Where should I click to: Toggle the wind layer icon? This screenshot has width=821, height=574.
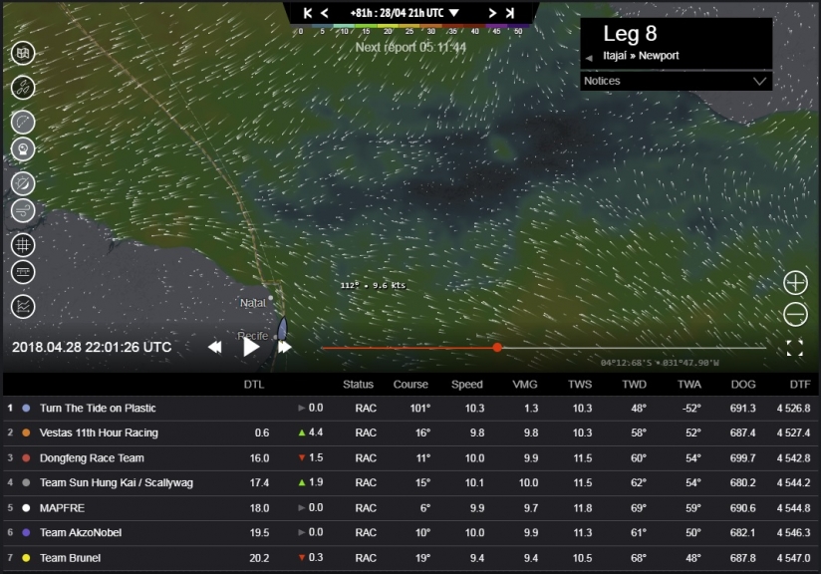[x=23, y=211]
